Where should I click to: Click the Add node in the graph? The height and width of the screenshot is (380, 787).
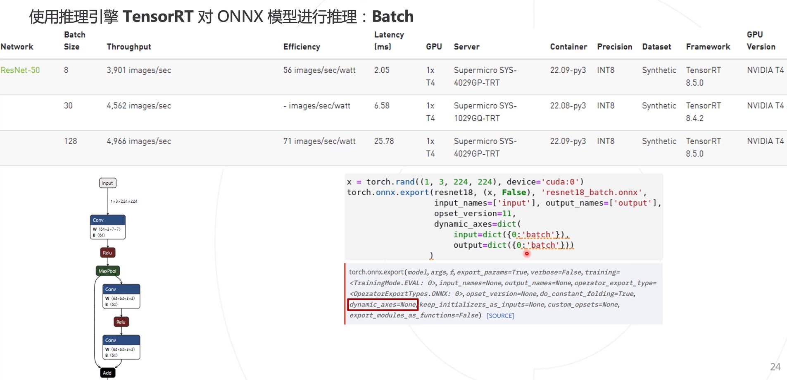tap(107, 373)
